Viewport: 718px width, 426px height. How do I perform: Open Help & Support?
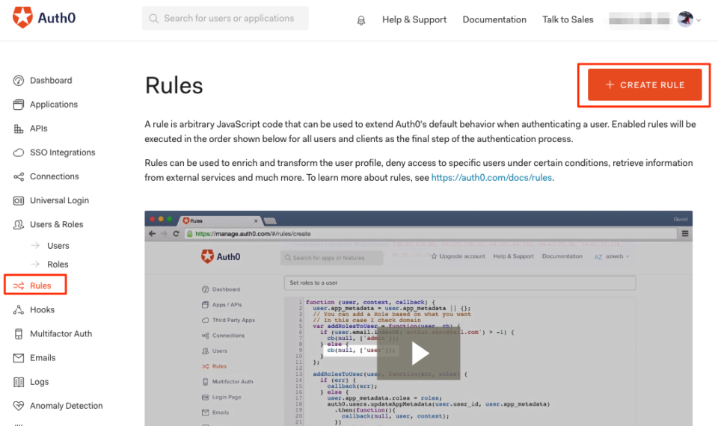pyautogui.click(x=414, y=19)
